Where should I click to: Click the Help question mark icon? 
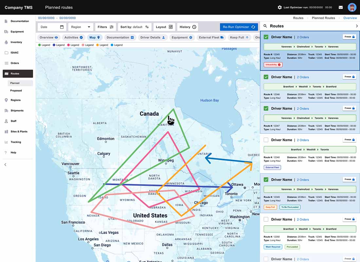coord(6,152)
